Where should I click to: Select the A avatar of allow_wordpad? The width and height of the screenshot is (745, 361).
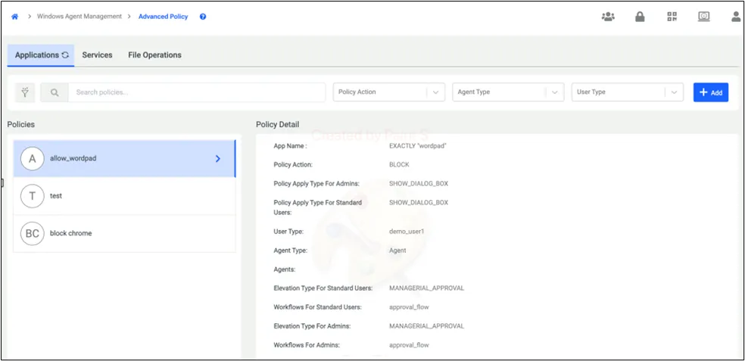pos(33,159)
